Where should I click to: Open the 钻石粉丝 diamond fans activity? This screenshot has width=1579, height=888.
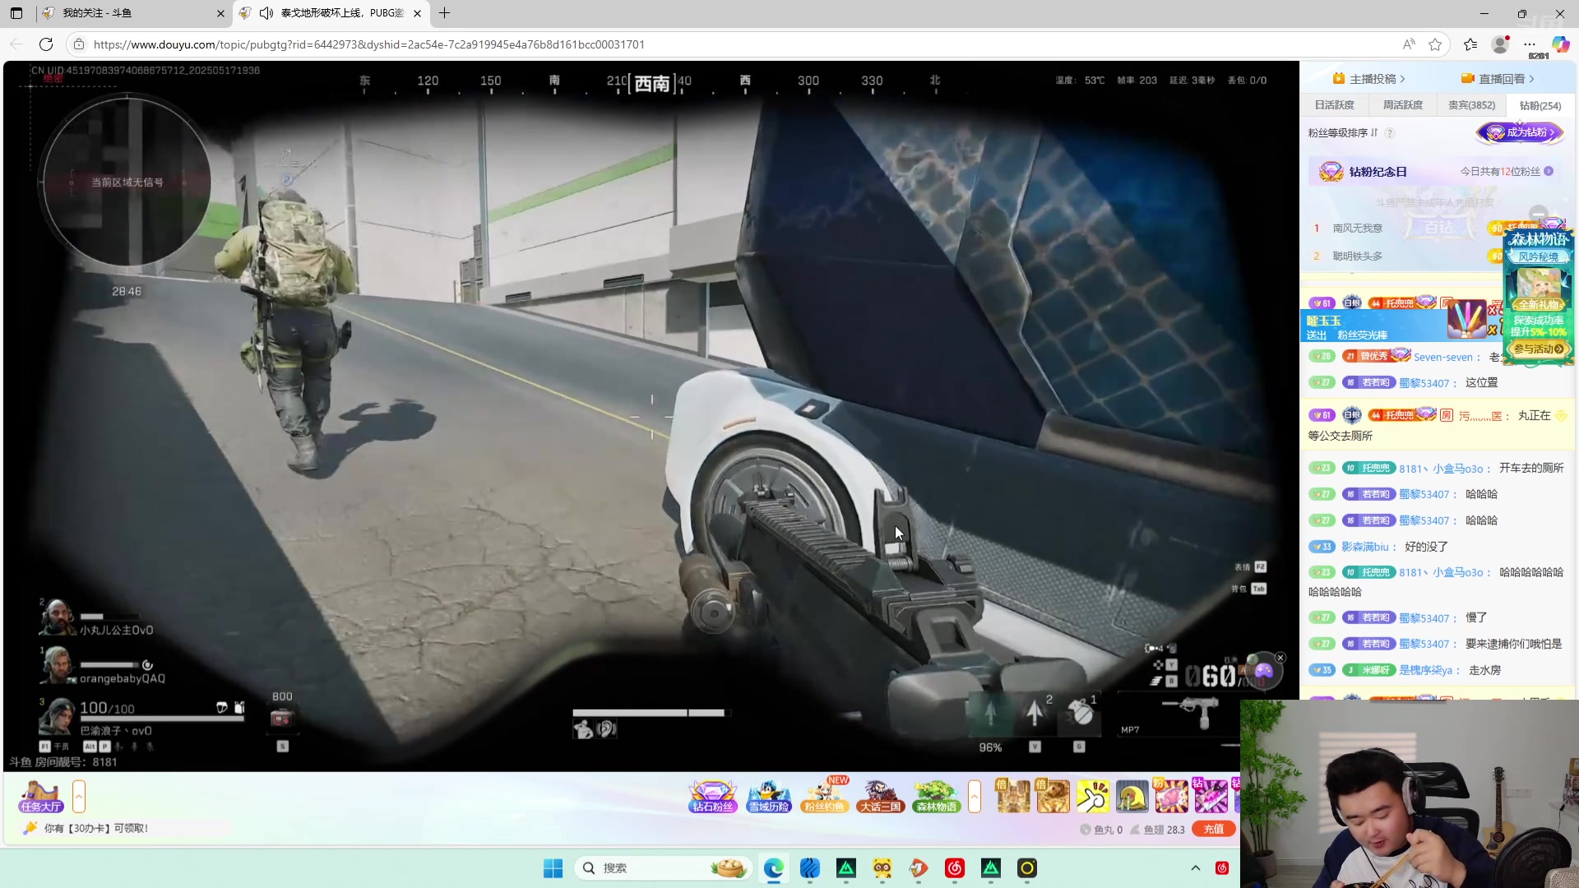click(712, 796)
